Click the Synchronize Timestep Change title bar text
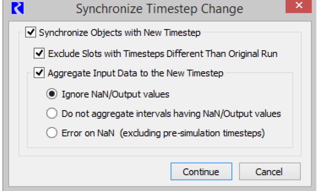 click(x=159, y=8)
